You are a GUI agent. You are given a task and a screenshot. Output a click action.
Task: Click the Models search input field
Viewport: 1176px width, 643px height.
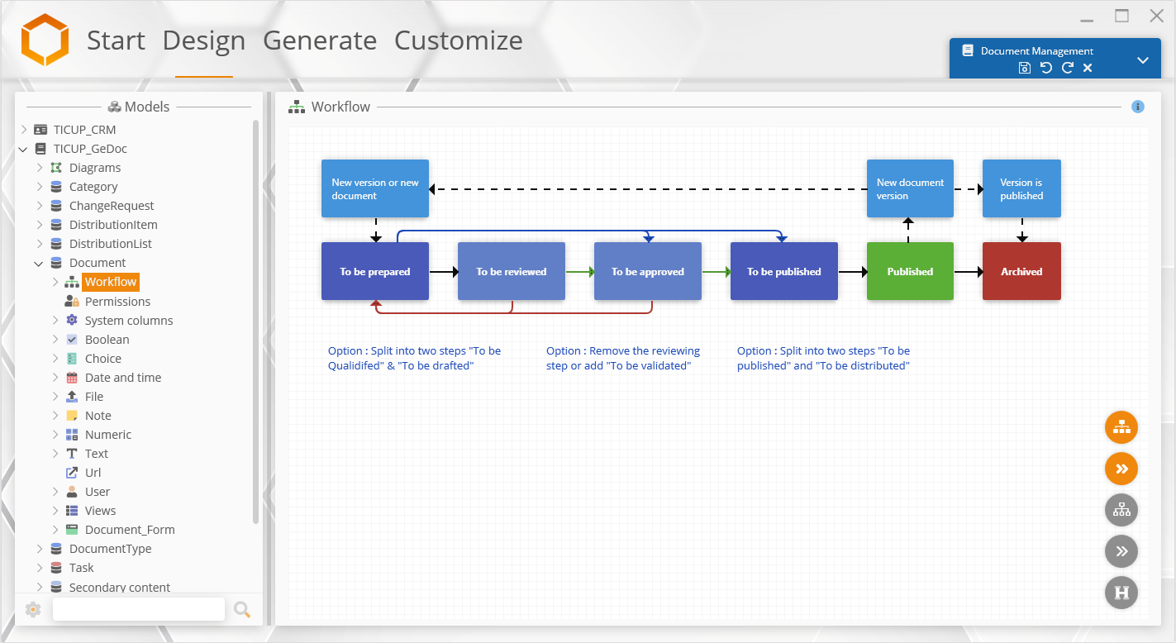coord(139,610)
